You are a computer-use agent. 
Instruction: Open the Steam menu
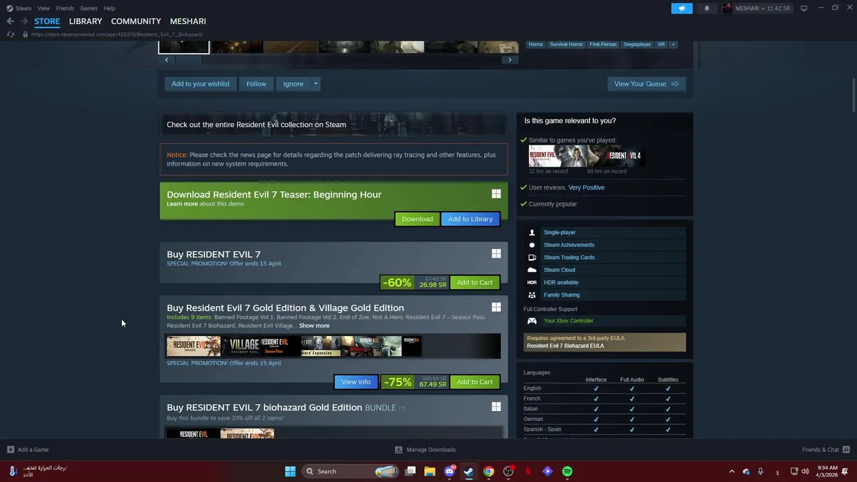tap(23, 8)
